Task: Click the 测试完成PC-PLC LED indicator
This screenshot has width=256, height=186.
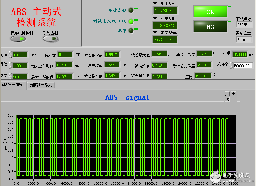Action: coord(131,21)
